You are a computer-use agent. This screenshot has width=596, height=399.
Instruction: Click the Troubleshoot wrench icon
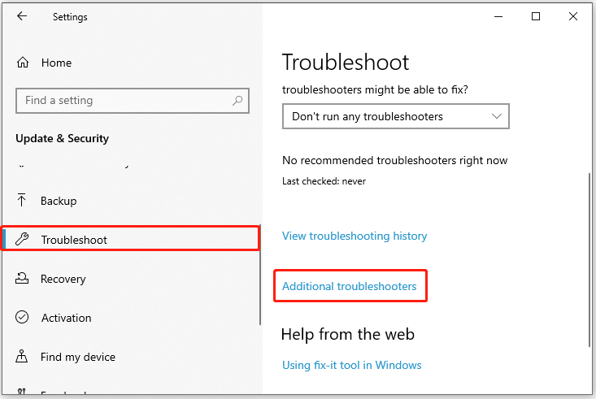coord(22,239)
